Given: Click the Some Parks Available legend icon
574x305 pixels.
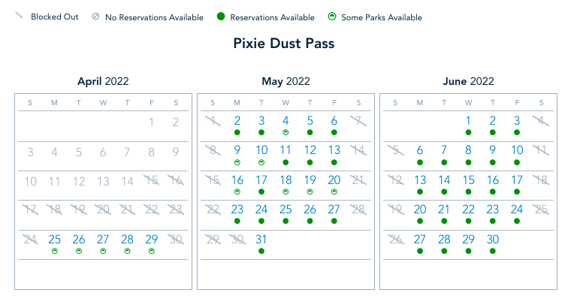Looking at the screenshot, I should coord(332,17).
